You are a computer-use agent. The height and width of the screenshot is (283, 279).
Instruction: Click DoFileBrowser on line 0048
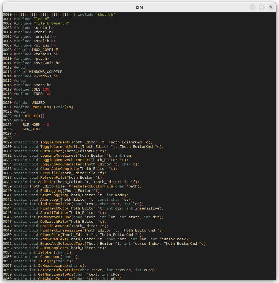click(55, 226)
